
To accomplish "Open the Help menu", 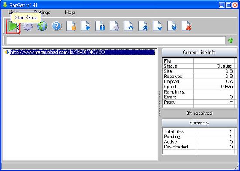I will click(70, 12).
